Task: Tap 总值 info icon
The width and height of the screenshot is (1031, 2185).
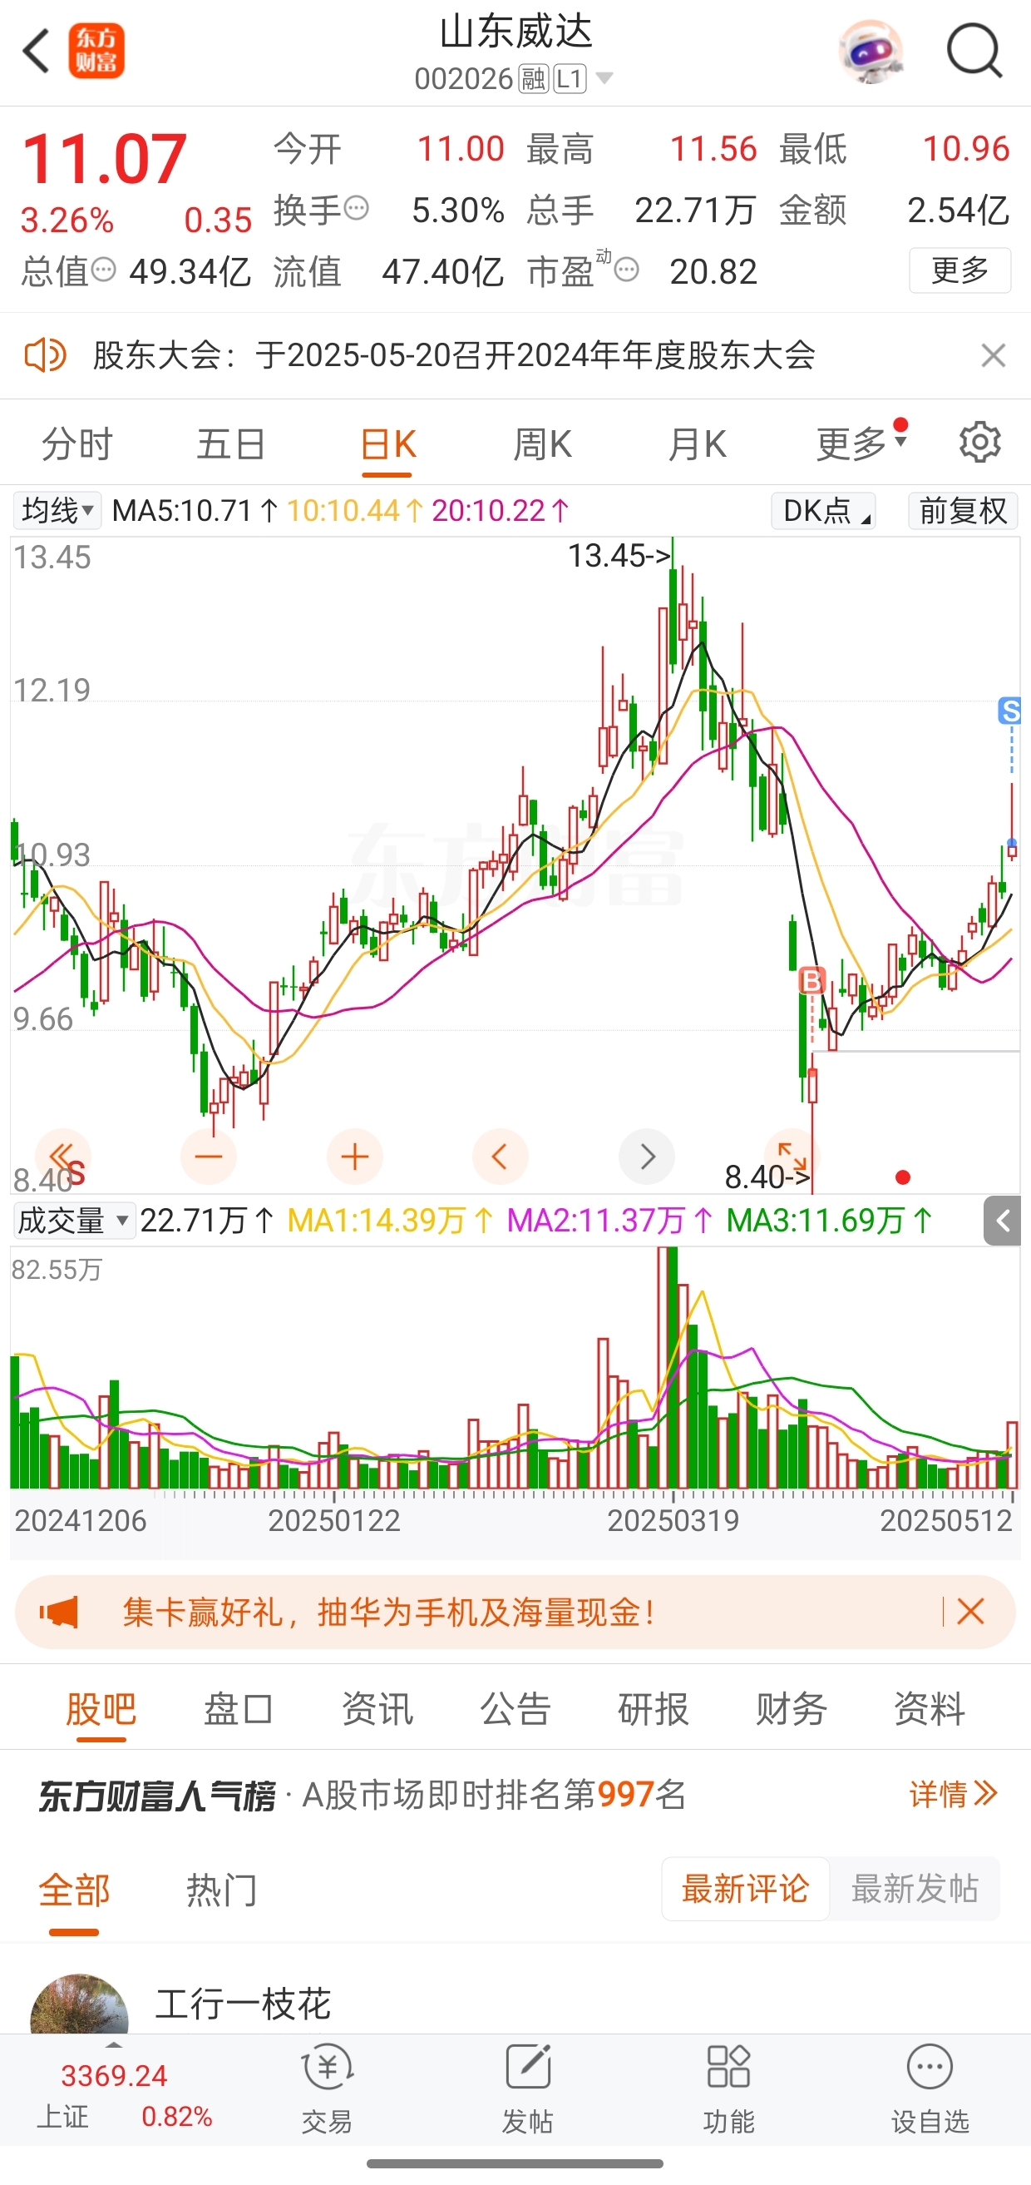Action: pyautogui.click(x=103, y=270)
